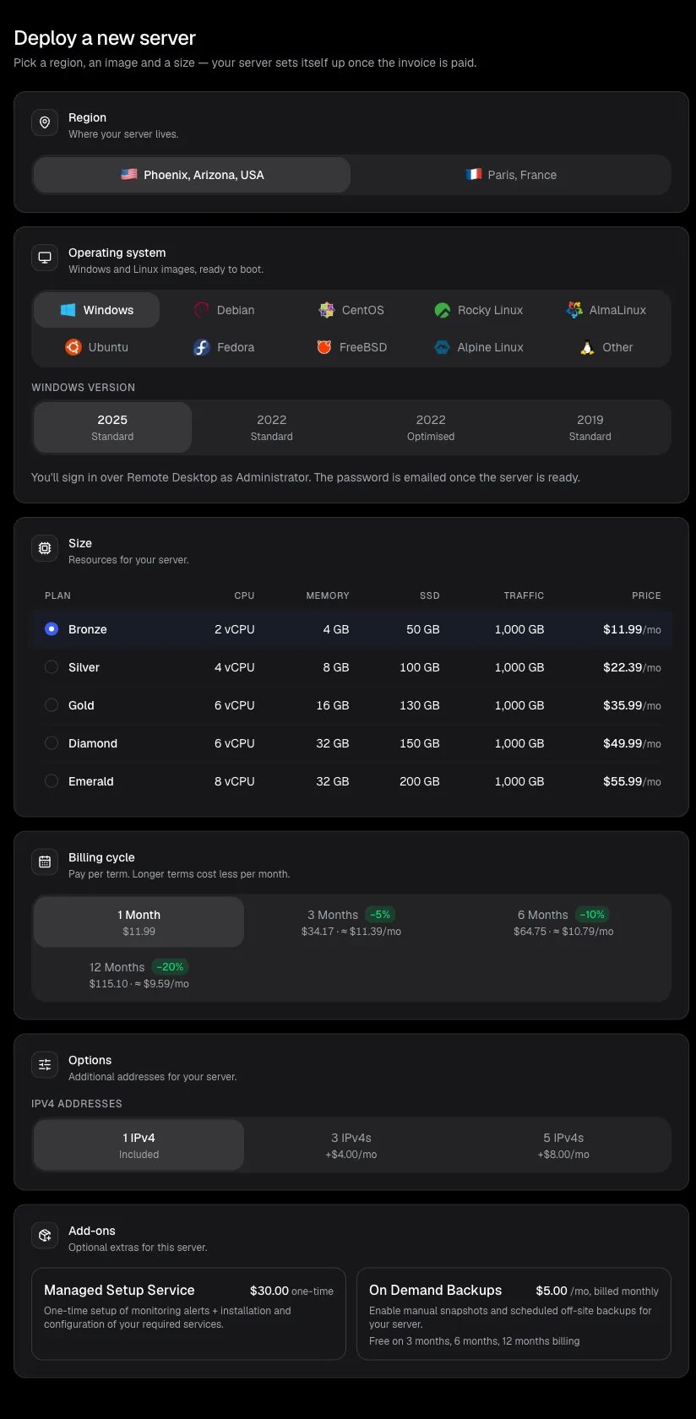Choose Phoenix, Arizona, USA region
Viewport: 696px width, 1419px height.
(x=192, y=175)
